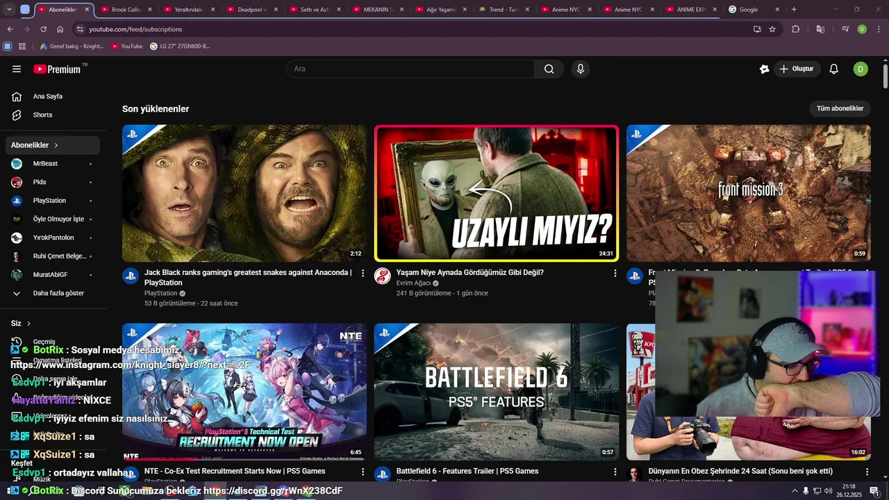Open Ruhi Çenet Belgesel channel in sidebar
Screen dimensions: 889x500
pos(53,256)
